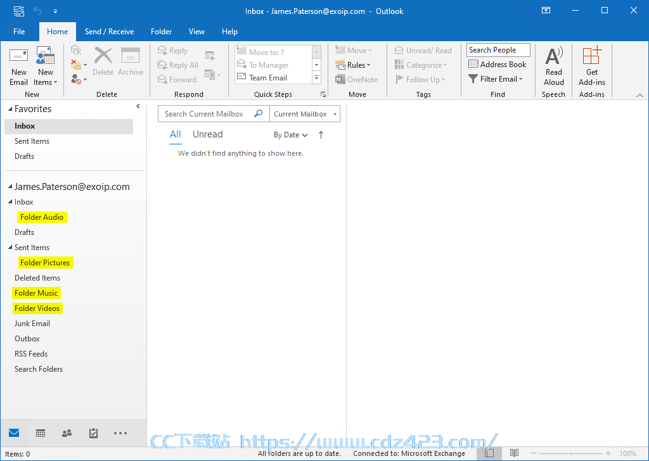
Task: Collapse the Favorites section
Action: click(x=10, y=109)
